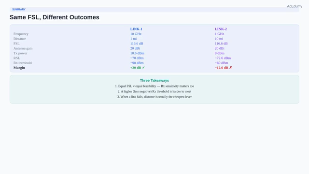Viewport: 309px width, 174px height.
Task: Click the Rx threshold row label
Action: (23, 63)
